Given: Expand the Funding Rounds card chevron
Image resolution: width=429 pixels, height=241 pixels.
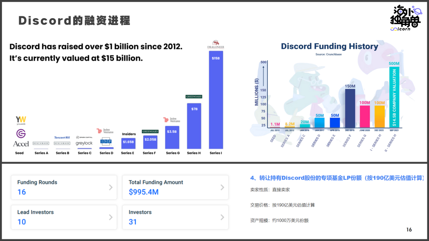Looking at the screenshot, I should point(111,187).
